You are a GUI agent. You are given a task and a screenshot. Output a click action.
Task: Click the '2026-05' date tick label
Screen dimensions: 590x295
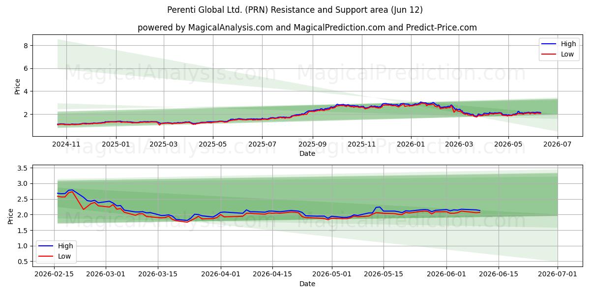[x=508, y=144]
